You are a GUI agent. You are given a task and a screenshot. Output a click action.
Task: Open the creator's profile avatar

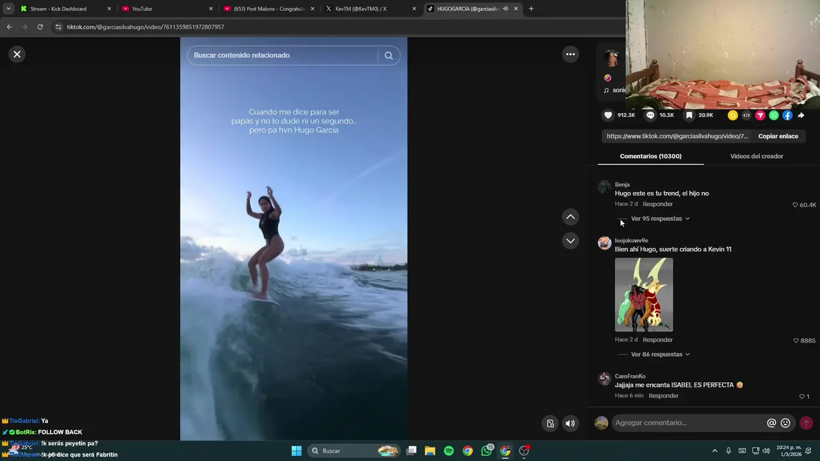[x=612, y=58]
